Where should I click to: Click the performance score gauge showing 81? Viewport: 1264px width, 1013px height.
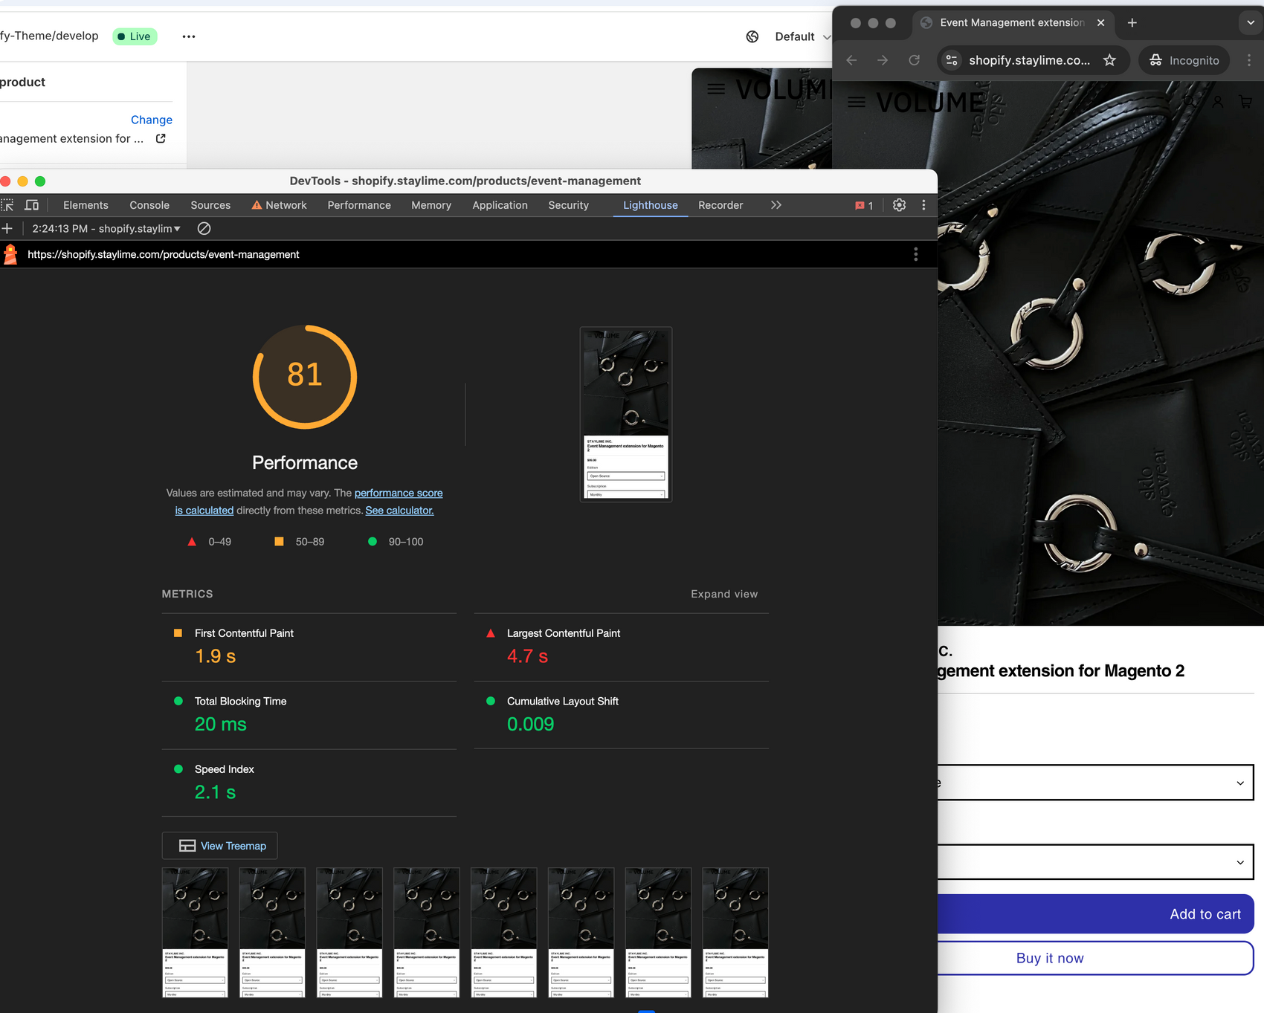point(305,377)
